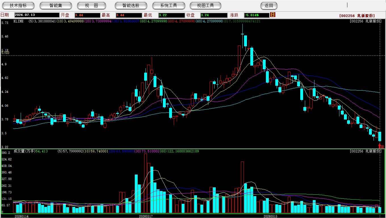Click the 590.2 volume axis label
This screenshot has height=218, width=386.
(x=6, y=153)
